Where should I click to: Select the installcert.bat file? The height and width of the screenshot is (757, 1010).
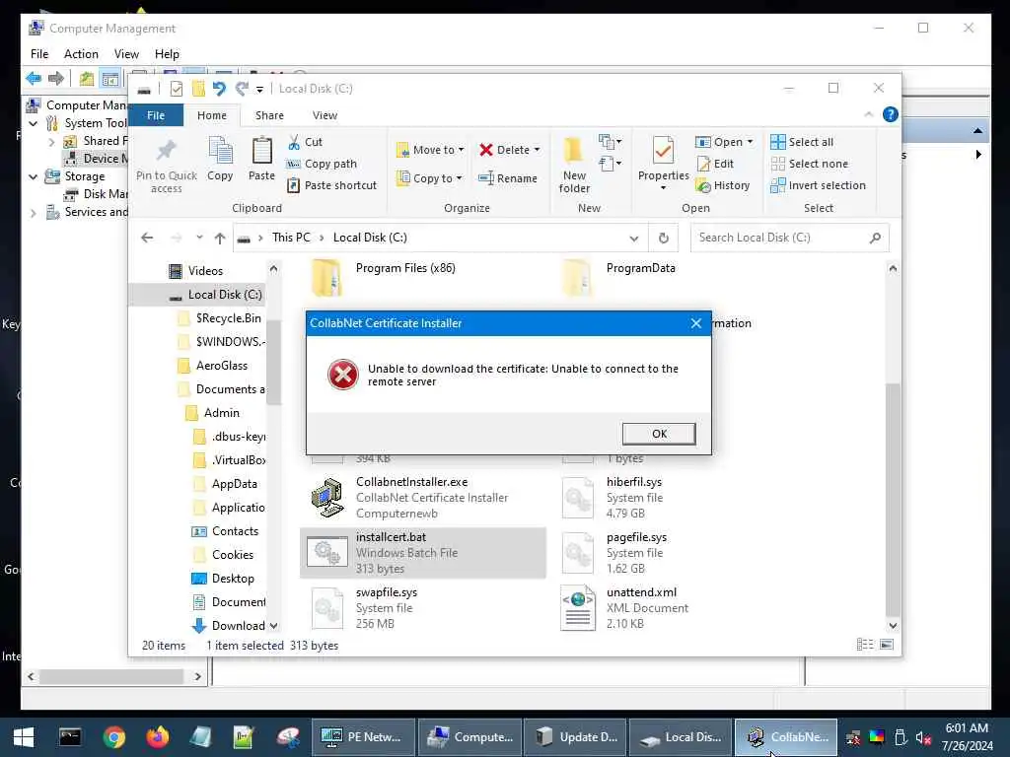(422, 552)
